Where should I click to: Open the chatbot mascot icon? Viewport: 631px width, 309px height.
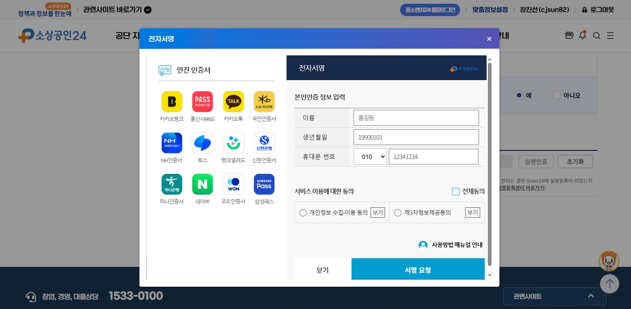(x=609, y=261)
